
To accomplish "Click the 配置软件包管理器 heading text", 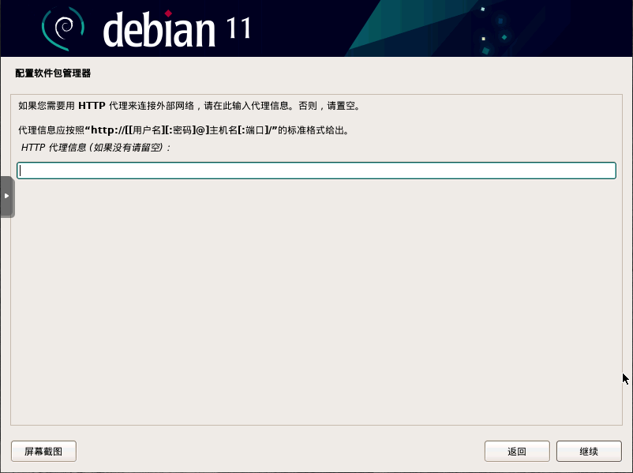I will point(53,73).
